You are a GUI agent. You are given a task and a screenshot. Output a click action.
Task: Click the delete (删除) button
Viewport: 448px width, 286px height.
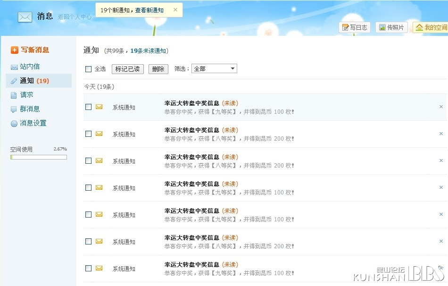click(x=158, y=69)
